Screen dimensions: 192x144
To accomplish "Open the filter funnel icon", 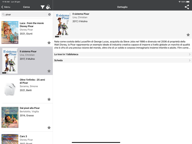I will (43, 7).
